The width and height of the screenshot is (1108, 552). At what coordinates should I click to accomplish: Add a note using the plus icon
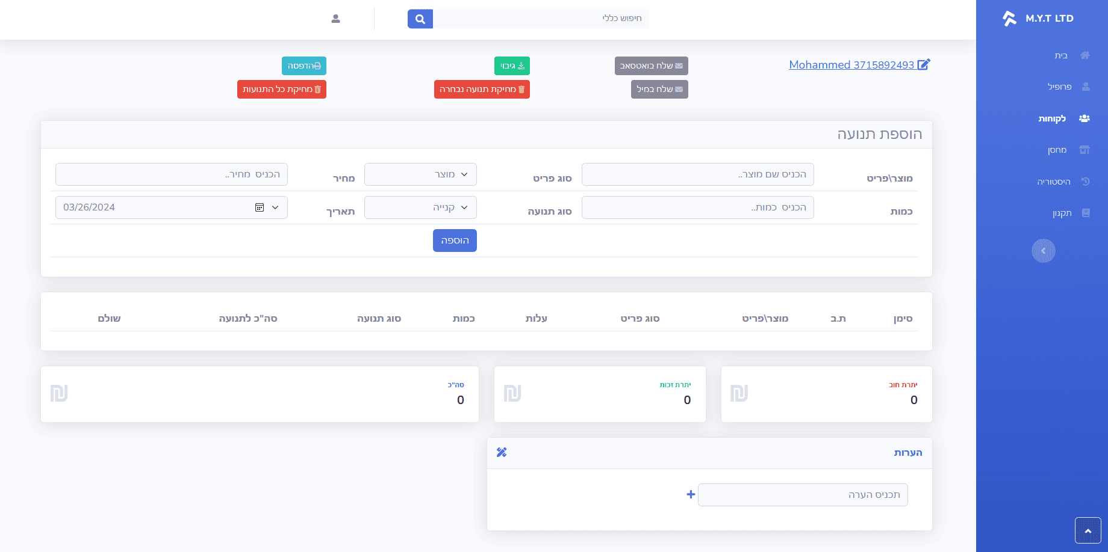point(689,494)
